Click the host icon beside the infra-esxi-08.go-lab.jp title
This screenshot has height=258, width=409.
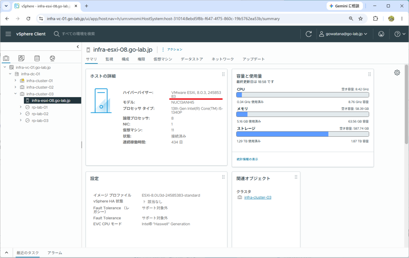[x=89, y=50]
